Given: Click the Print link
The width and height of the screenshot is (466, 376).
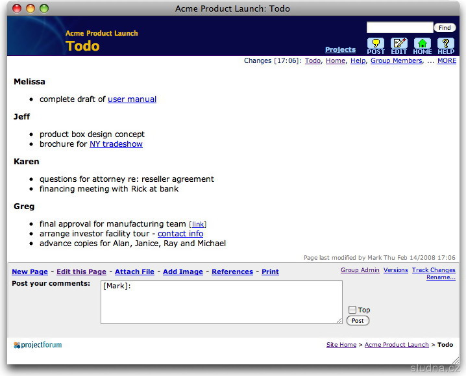Looking at the screenshot, I should [x=270, y=271].
